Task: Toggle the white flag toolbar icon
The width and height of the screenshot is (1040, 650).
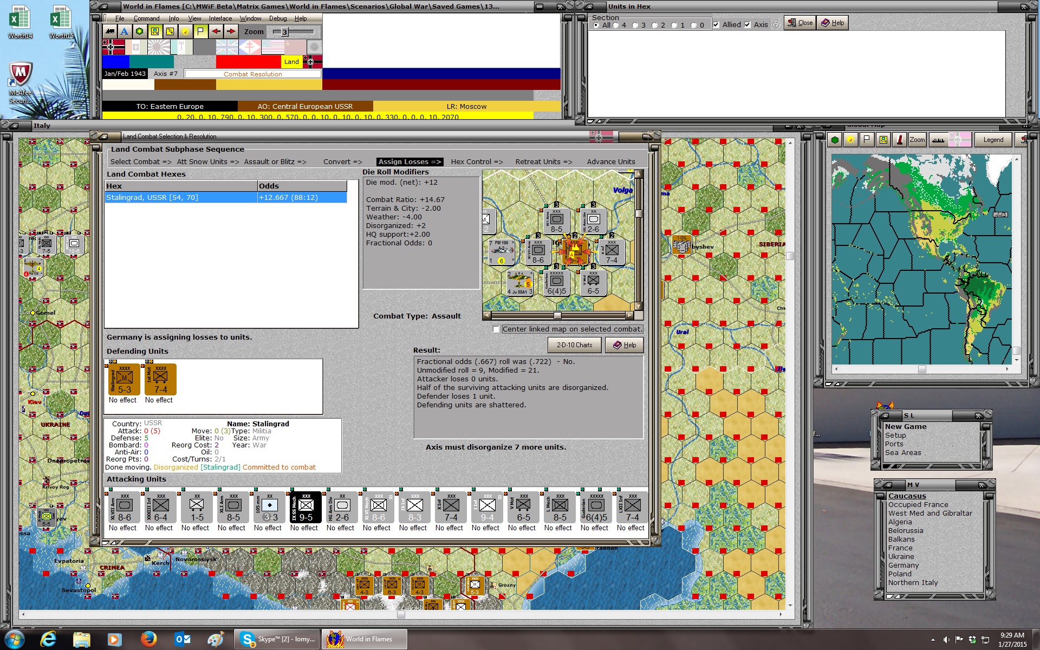Action: pyautogui.click(x=200, y=31)
